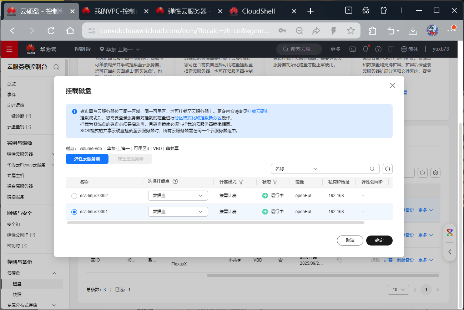Click the help icon next to 选择挂载点
The width and height of the screenshot is (464, 310).
pos(175,181)
